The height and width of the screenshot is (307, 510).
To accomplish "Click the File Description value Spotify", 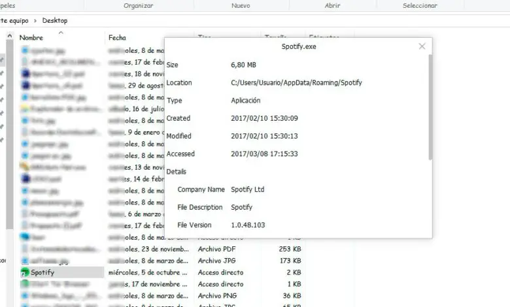I will click(242, 207).
